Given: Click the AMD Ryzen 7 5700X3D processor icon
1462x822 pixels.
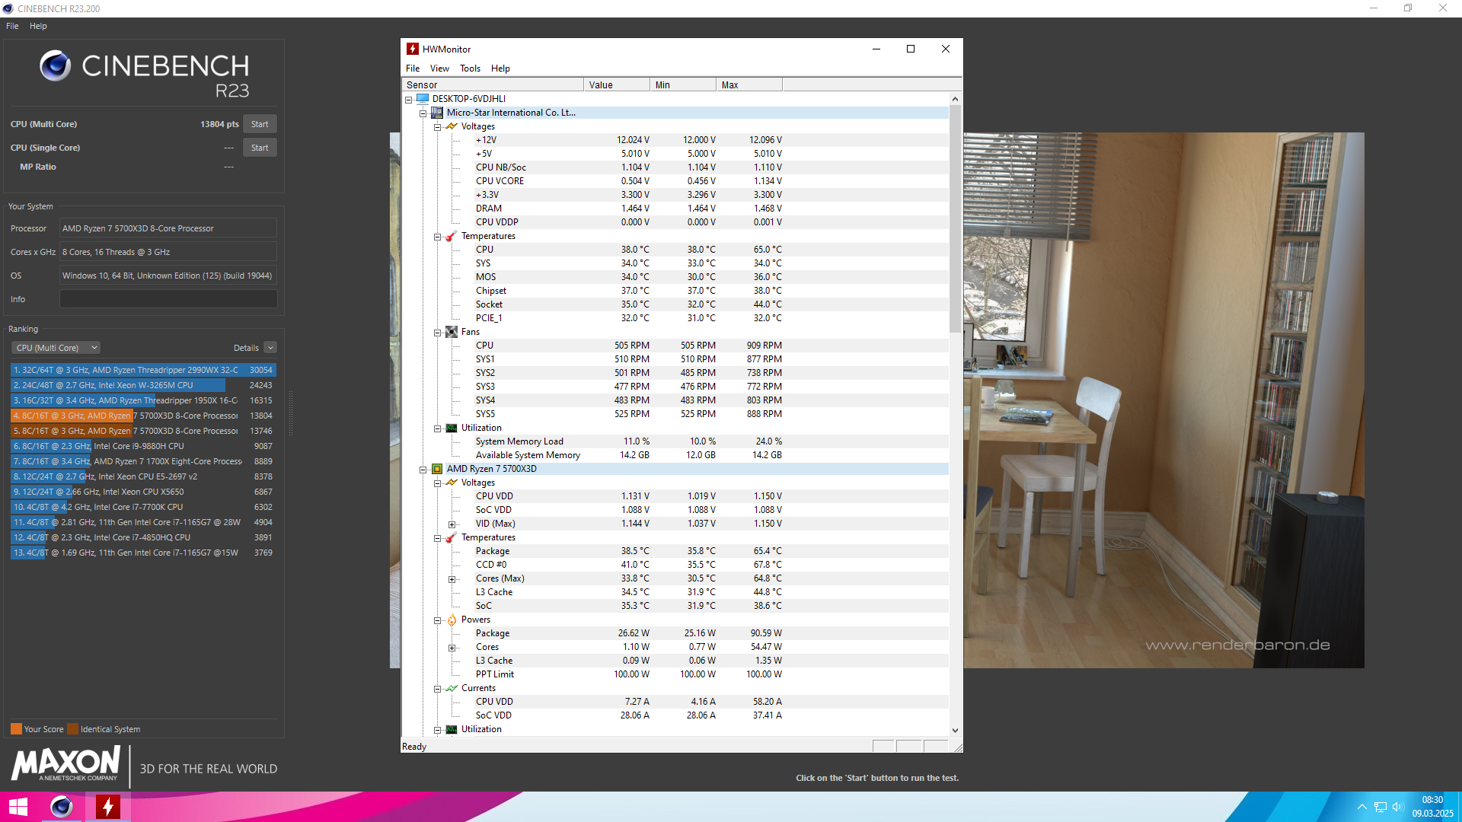Looking at the screenshot, I should pyautogui.click(x=437, y=469).
